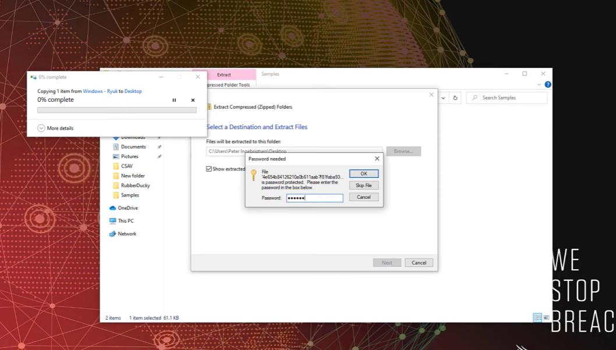Screen dimensions: 616x350
Task: Open the Extract ribbon tab
Action: pyautogui.click(x=224, y=74)
